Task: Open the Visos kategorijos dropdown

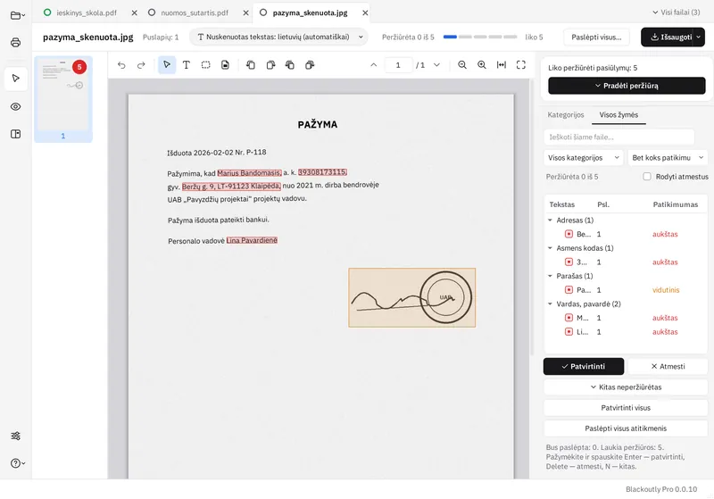Action: (584, 157)
